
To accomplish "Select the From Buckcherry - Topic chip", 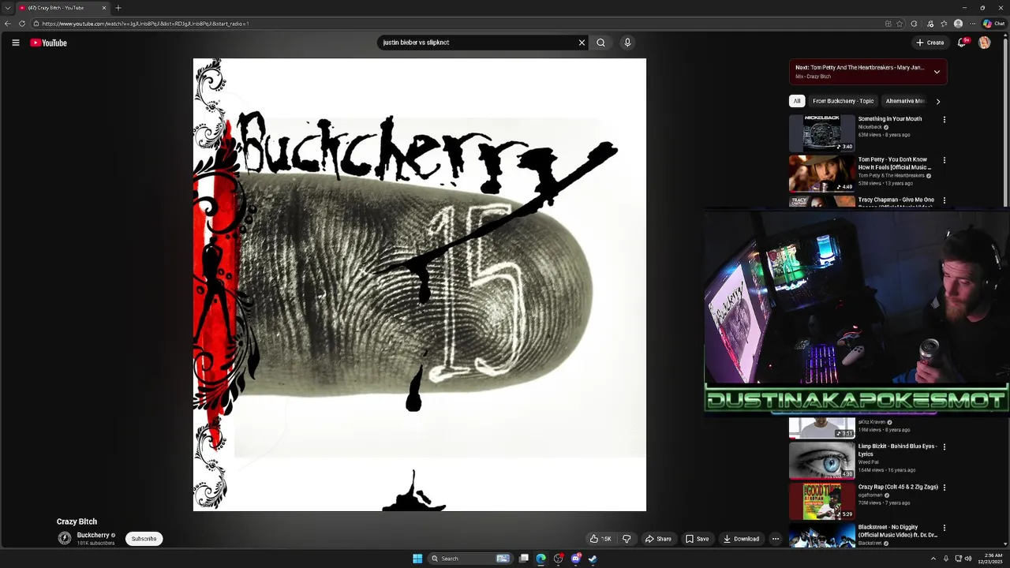I will 843,101.
